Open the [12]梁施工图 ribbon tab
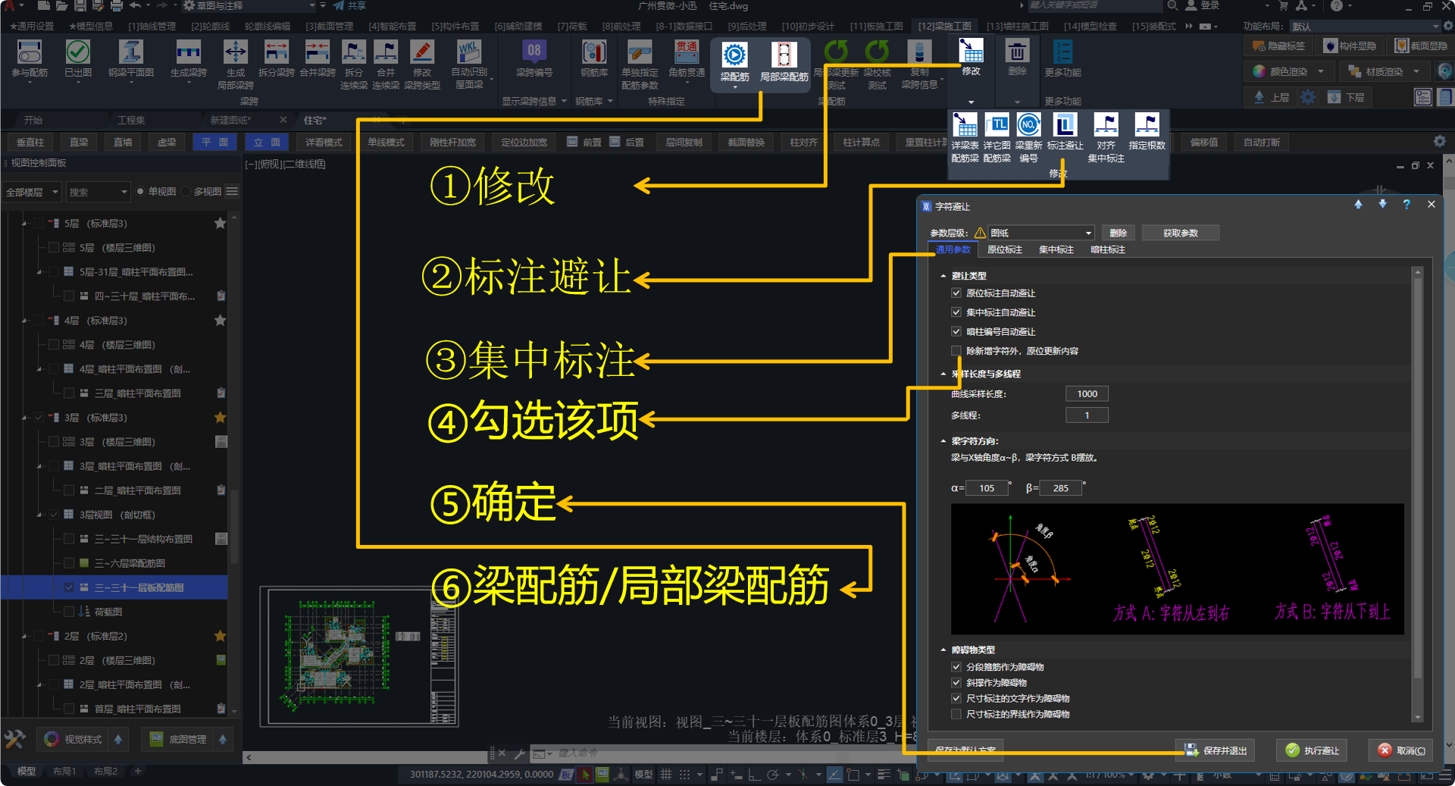 [944, 26]
